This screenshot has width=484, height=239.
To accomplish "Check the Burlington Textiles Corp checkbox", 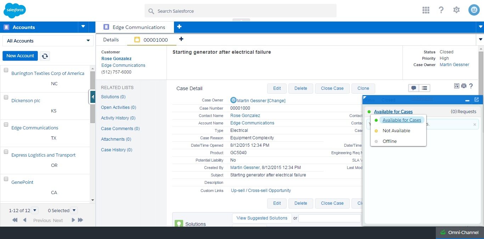I will click(6, 70).
